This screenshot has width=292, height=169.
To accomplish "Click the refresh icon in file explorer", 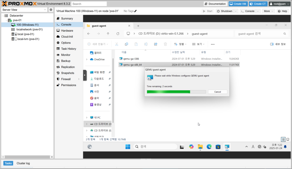I will pyautogui.click(x=118, y=34).
